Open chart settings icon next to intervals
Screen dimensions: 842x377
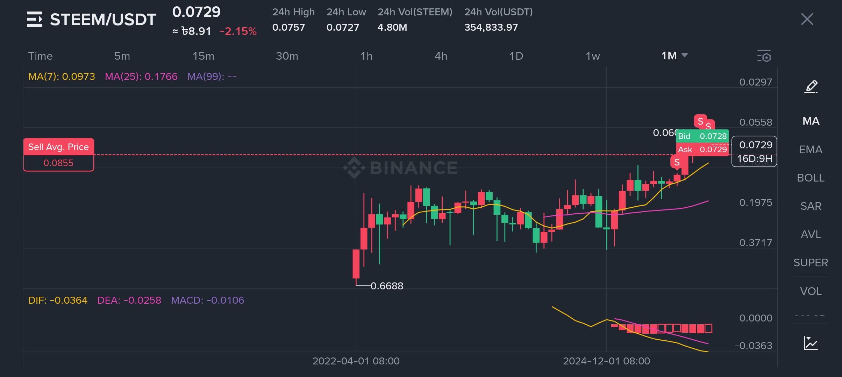pyautogui.click(x=764, y=56)
